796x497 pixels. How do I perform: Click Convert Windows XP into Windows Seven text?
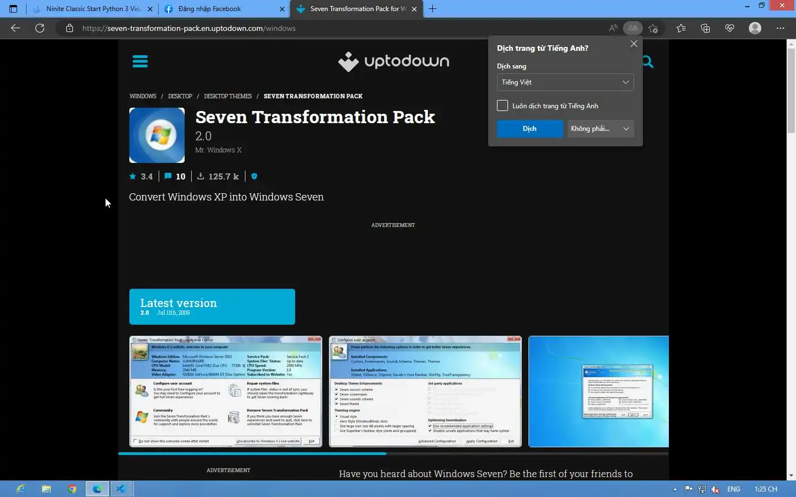(x=226, y=197)
